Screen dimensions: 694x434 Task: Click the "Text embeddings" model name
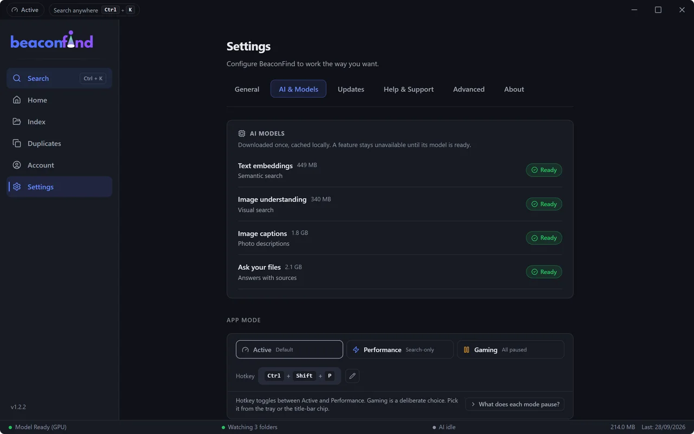(265, 165)
